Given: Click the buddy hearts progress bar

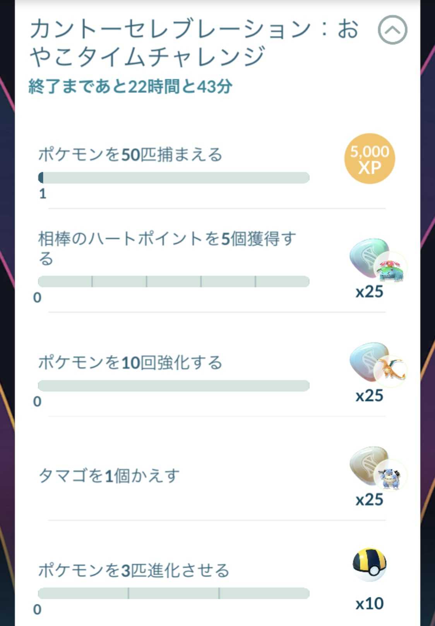Looking at the screenshot, I should (174, 281).
